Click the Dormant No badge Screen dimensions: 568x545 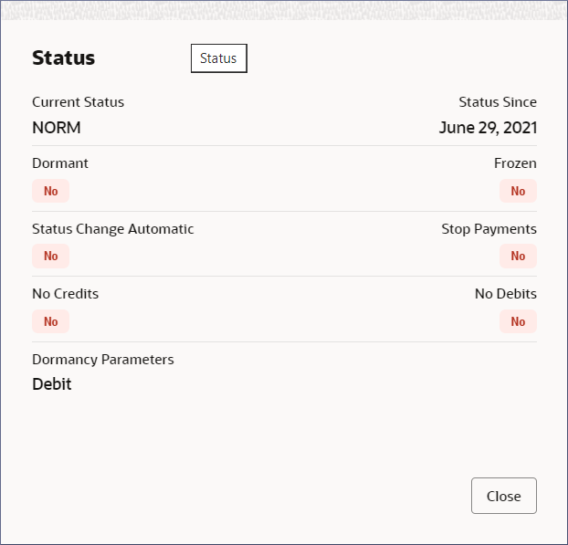50,191
